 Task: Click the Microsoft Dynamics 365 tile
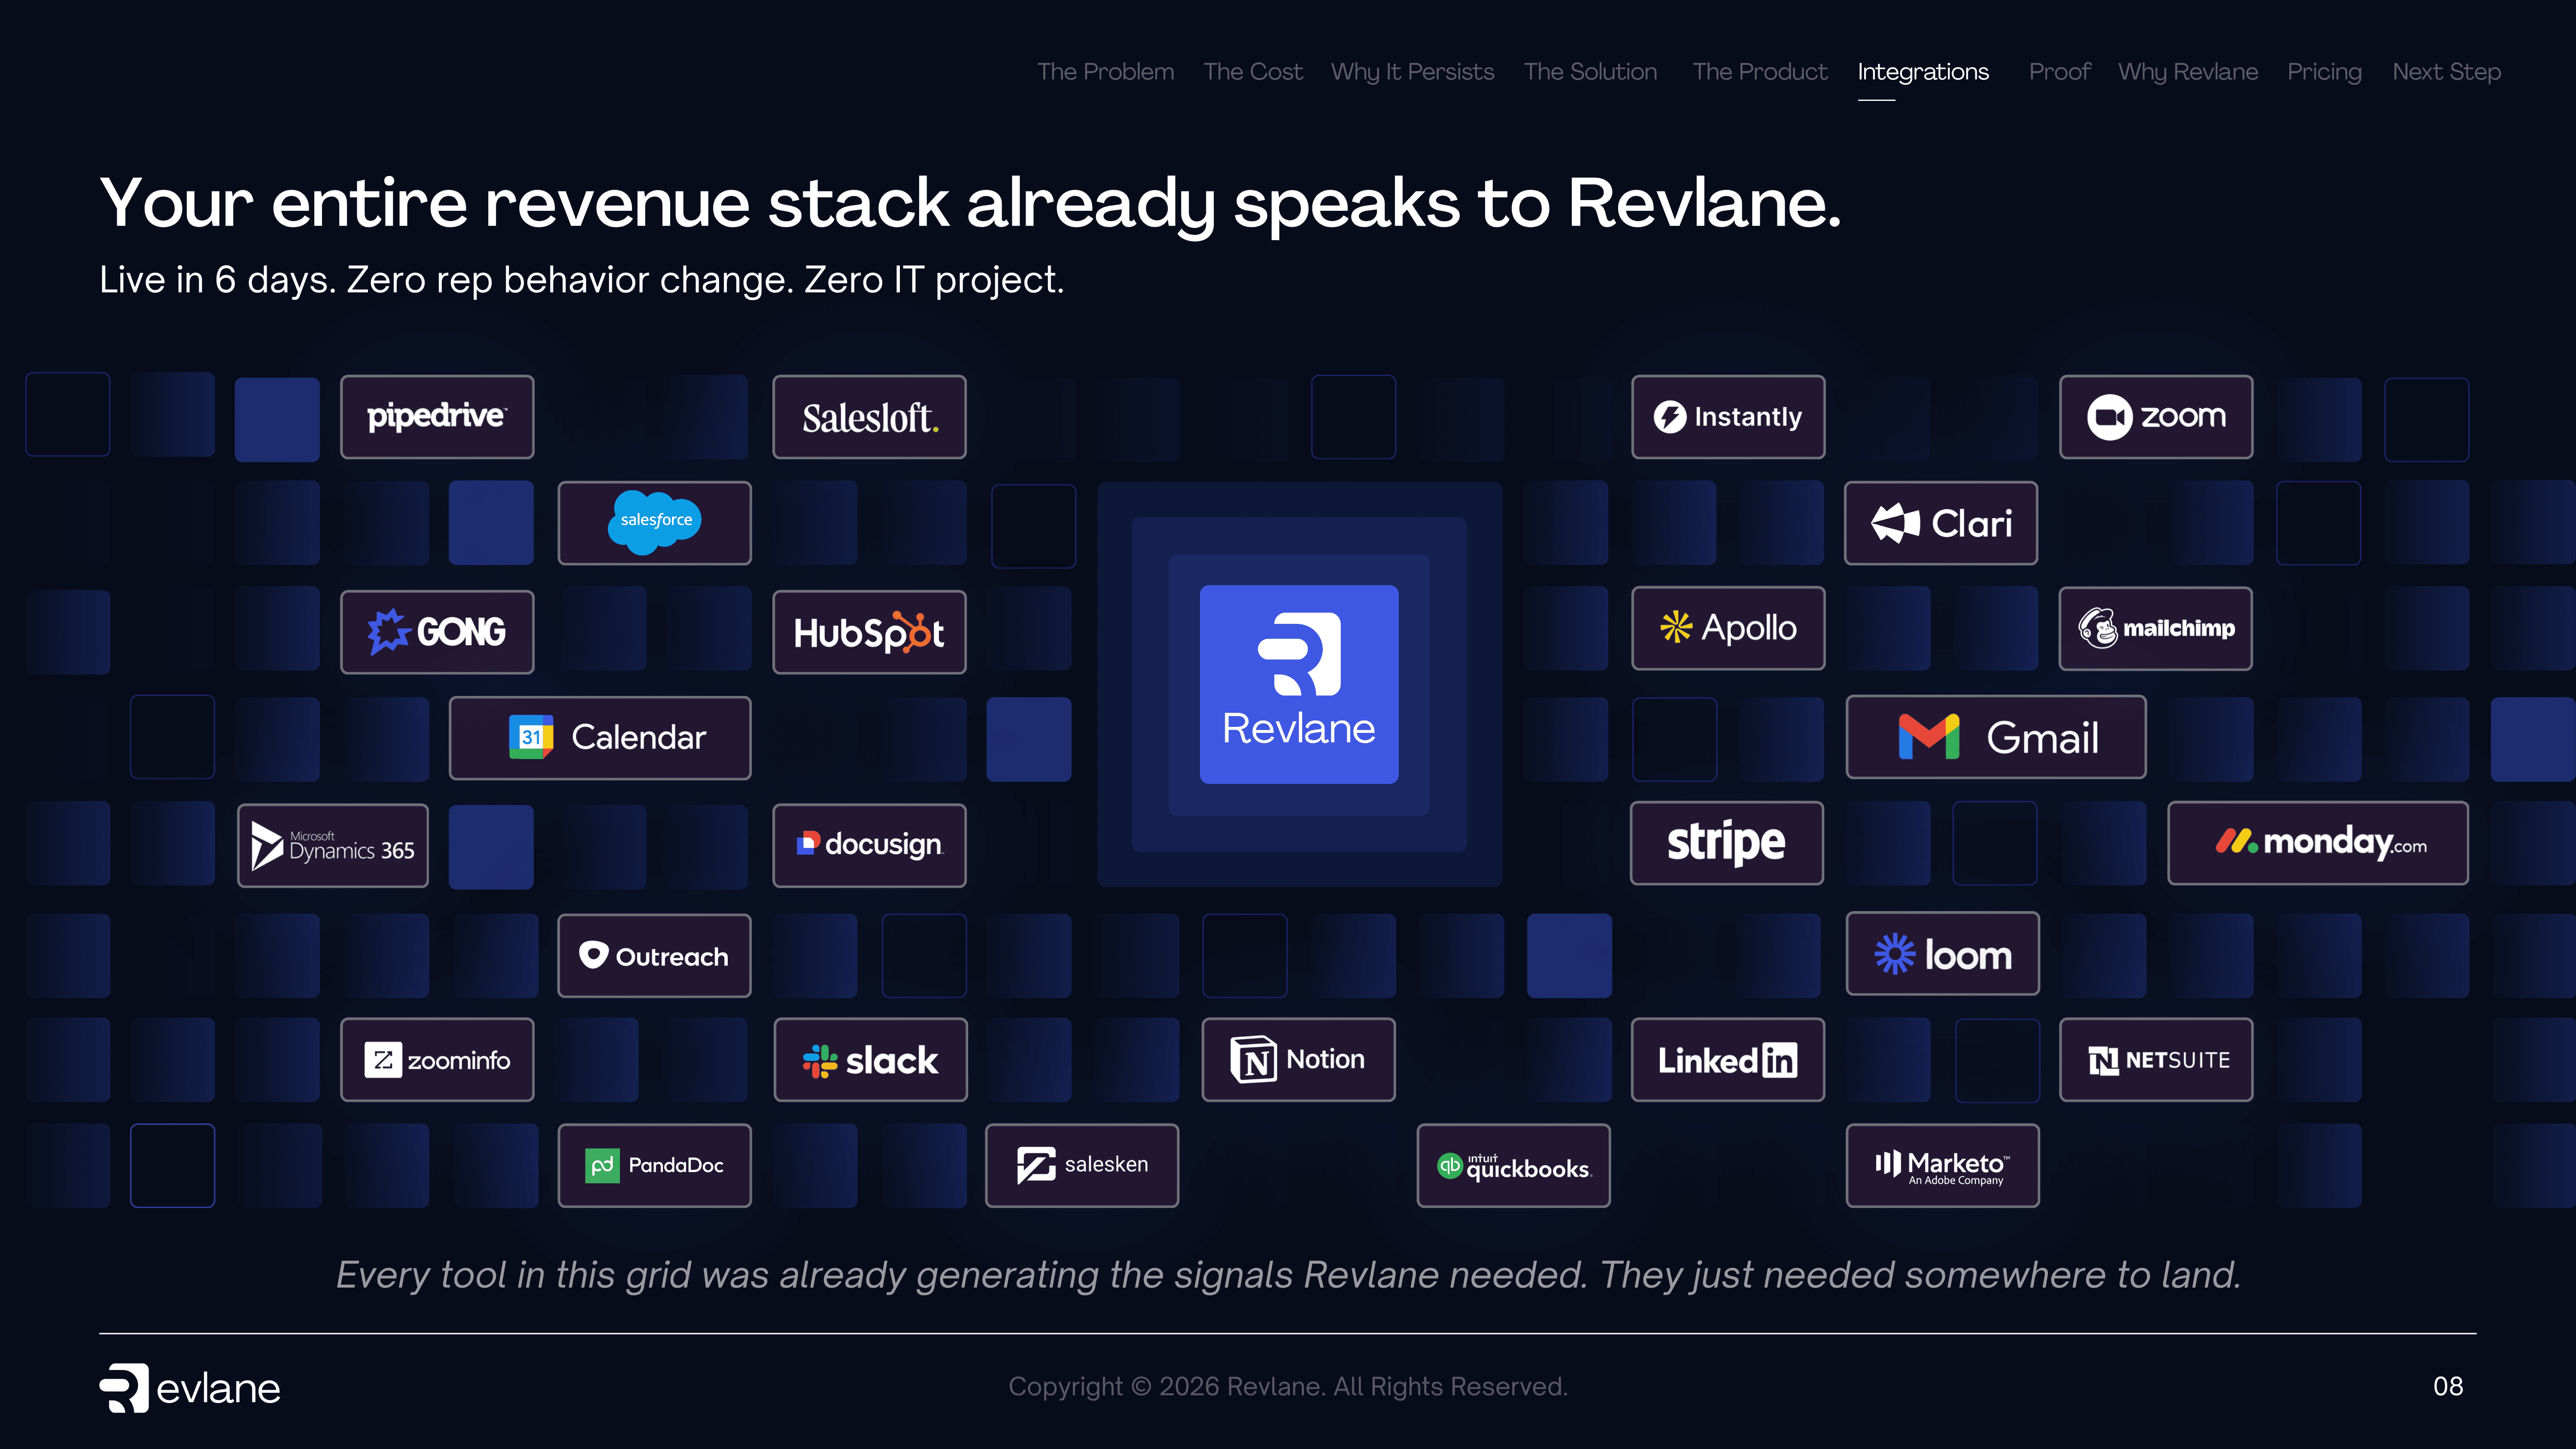[x=333, y=846]
